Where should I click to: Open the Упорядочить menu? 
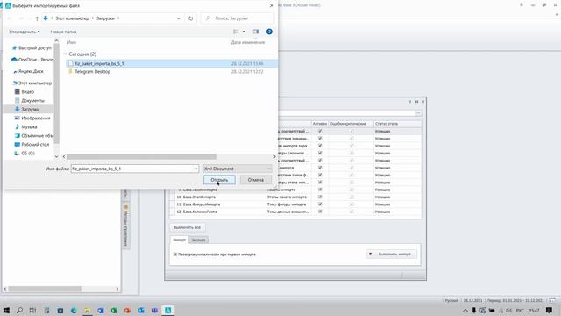pos(25,32)
